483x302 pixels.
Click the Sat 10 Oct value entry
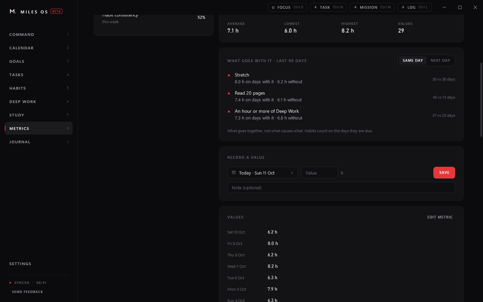[341, 232]
